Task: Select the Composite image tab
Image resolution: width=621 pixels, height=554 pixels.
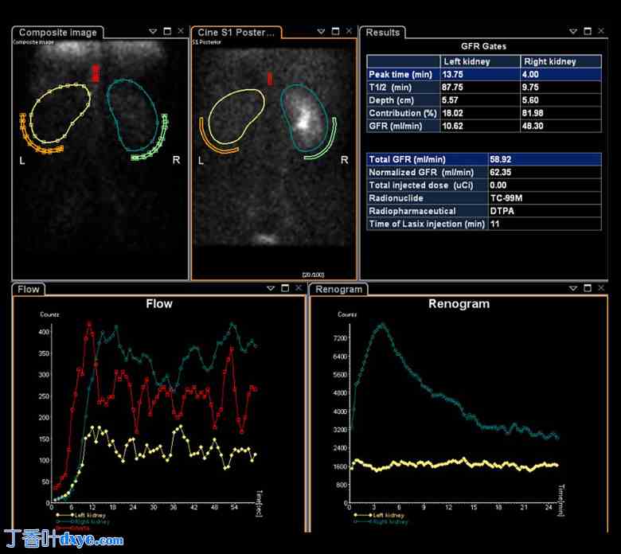Action: pyautogui.click(x=57, y=33)
